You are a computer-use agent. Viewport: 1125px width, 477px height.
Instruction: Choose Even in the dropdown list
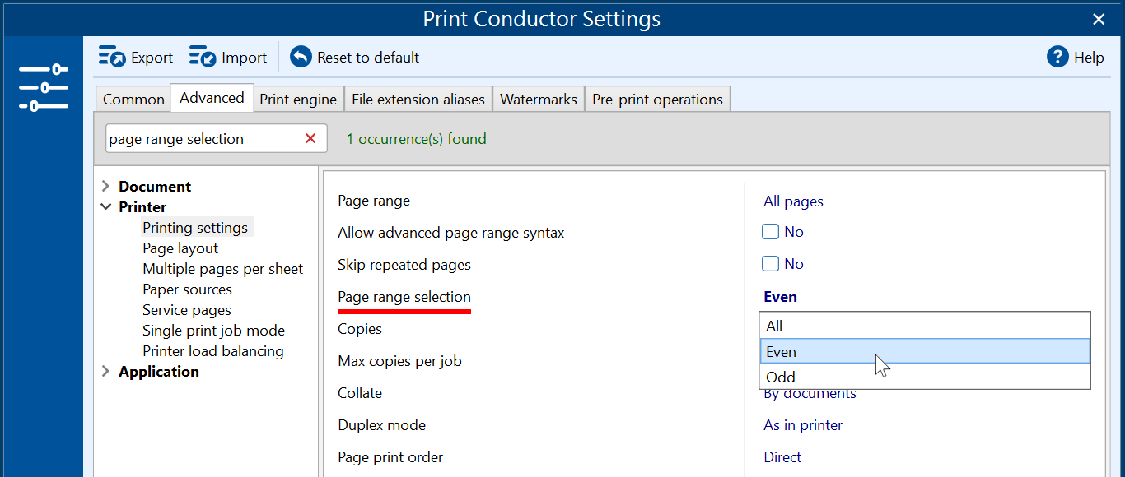pyautogui.click(x=925, y=351)
